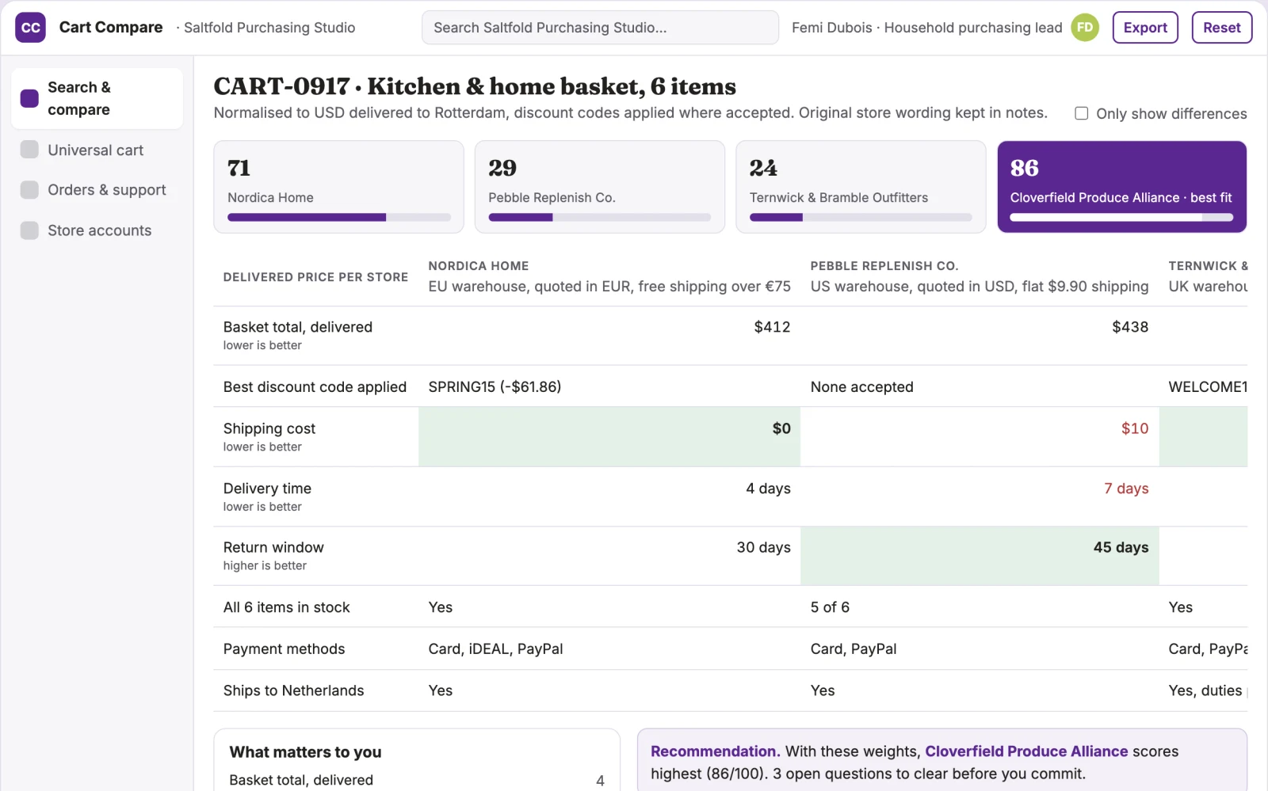
Task: Click the Store accounts sidebar icon
Action: pos(29,230)
